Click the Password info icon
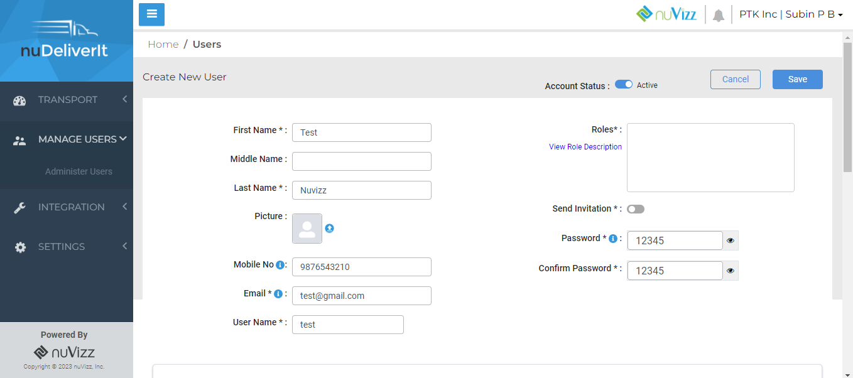The width and height of the screenshot is (853, 378). [x=613, y=239]
